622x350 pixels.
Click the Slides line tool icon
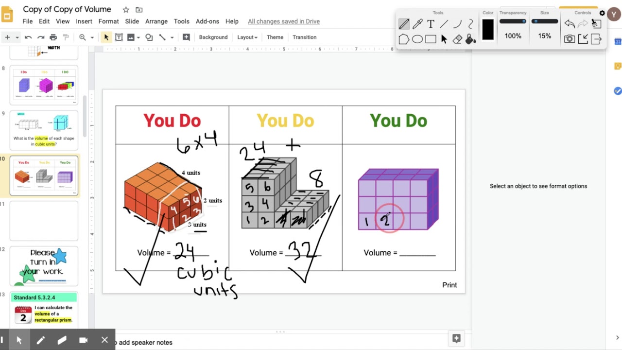[x=162, y=37]
